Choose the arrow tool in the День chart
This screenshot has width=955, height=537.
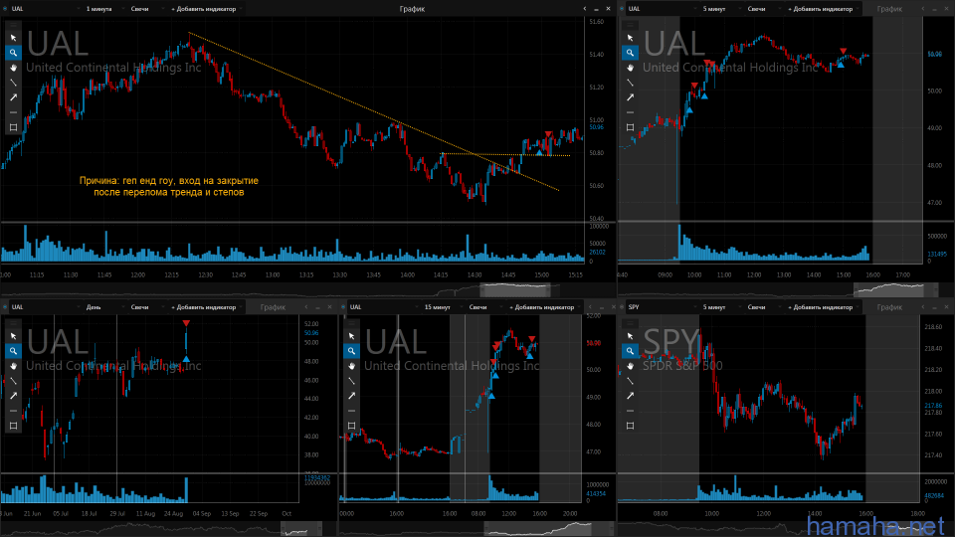(x=13, y=396)
